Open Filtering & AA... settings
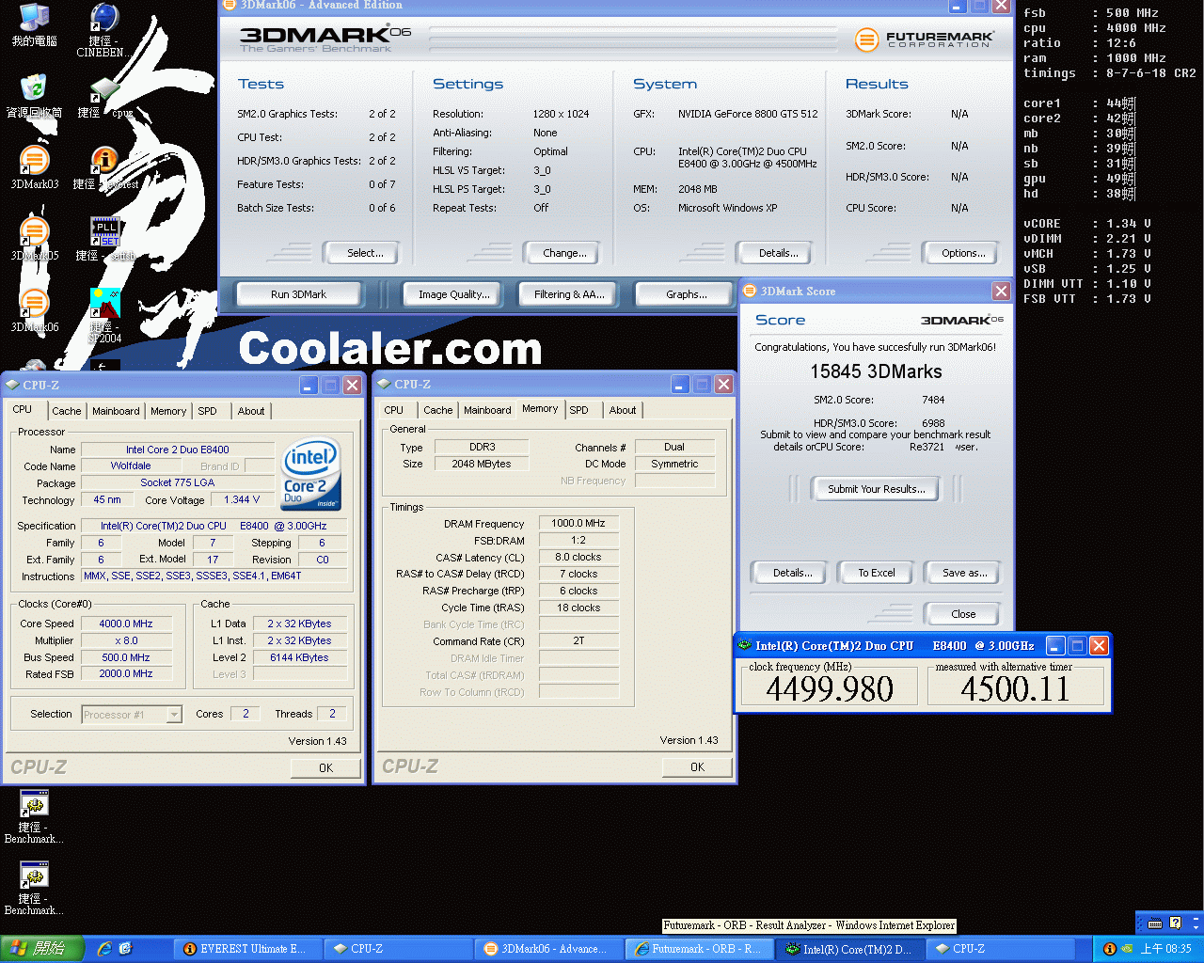The image size is (1204, 963). click(569, 294)
